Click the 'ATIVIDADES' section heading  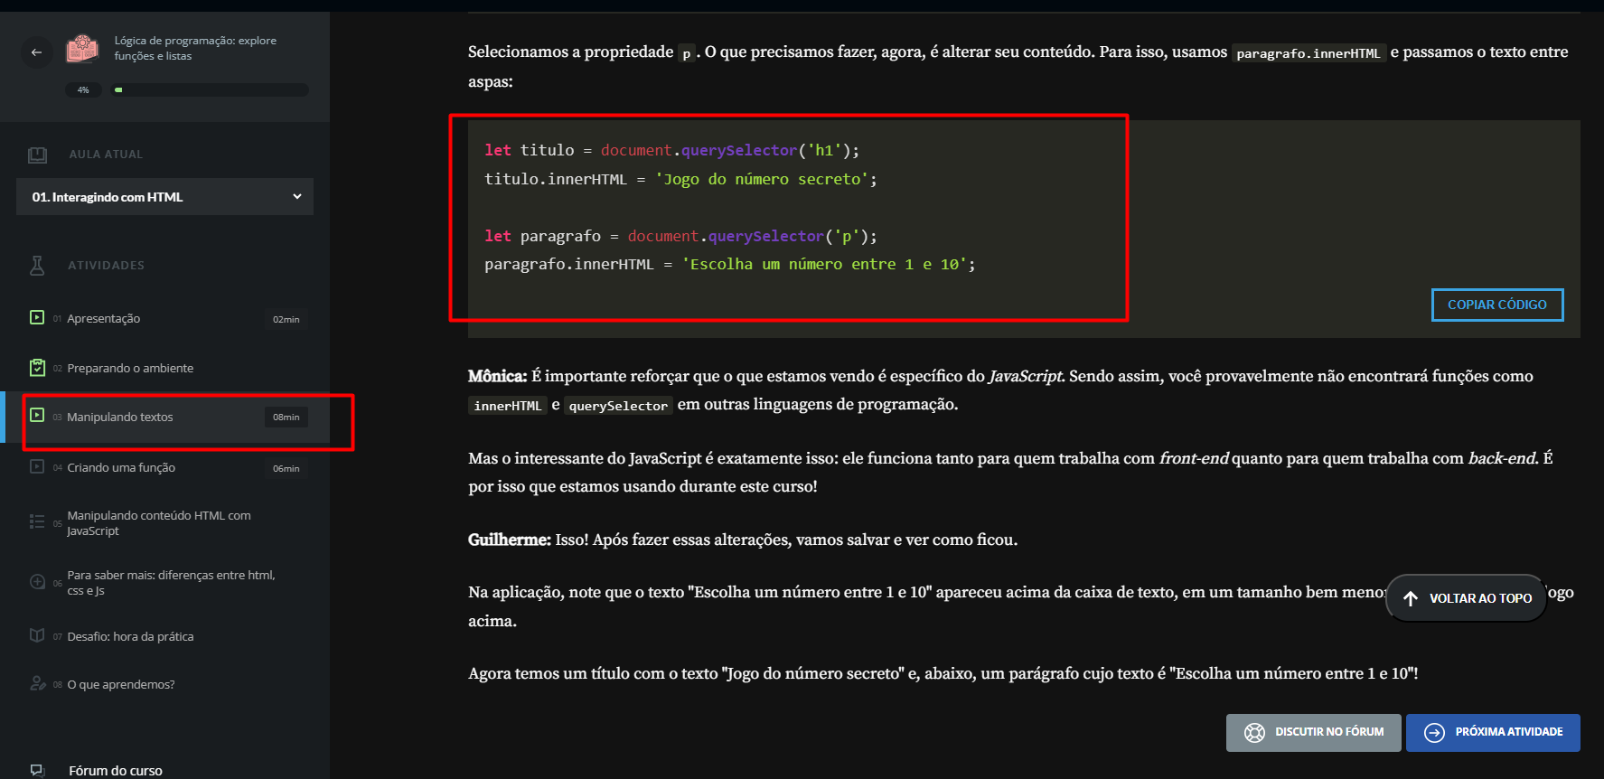pos(106,265)
